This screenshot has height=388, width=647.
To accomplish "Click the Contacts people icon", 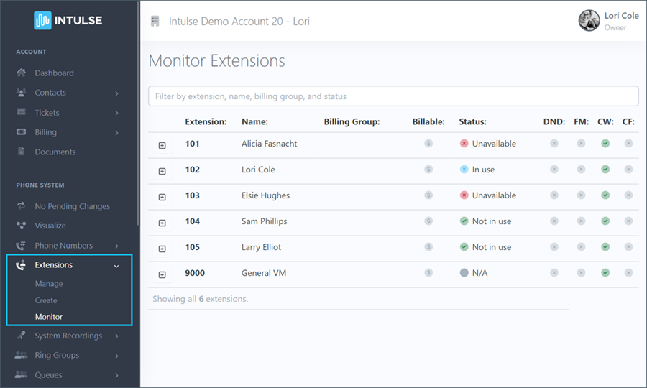I will pos(21,93).
